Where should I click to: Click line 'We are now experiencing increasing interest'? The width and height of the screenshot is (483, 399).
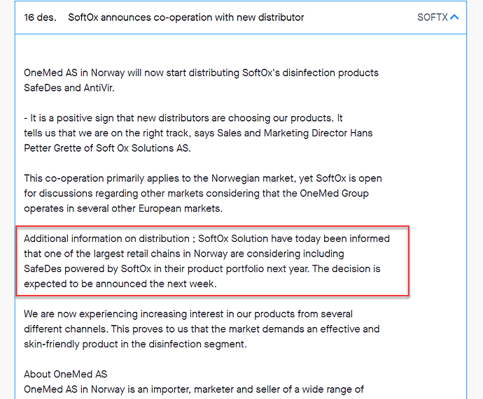coord(188,314)
